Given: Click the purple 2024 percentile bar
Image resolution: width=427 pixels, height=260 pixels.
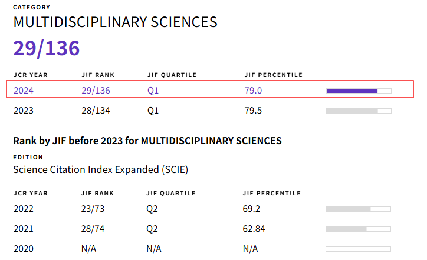Looking at the screenshot, I should pyautogui.click(x=359, y=91).
